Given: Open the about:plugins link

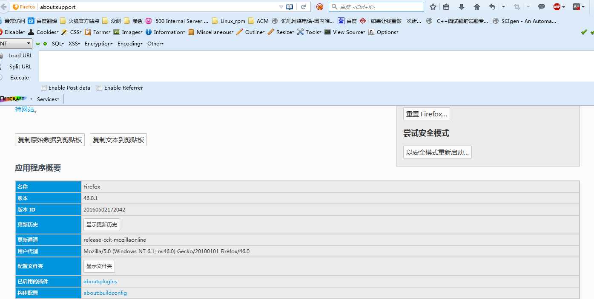Looking at the screenshot, I should pyautogui.click(x=100, y=282).
